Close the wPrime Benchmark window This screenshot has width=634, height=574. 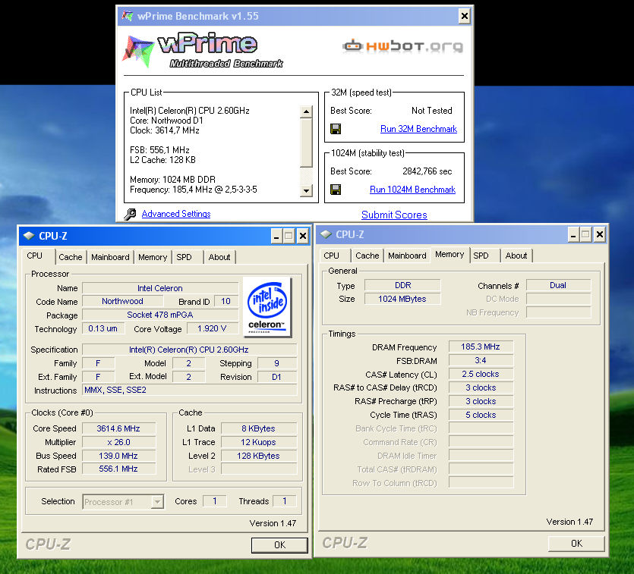(x=465, y=16)
